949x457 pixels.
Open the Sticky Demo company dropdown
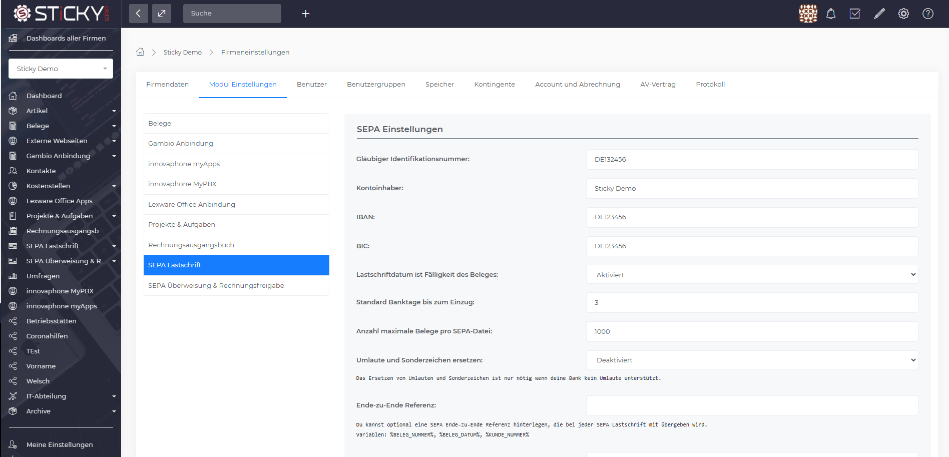pyautogui.click(x=61, y=69)
